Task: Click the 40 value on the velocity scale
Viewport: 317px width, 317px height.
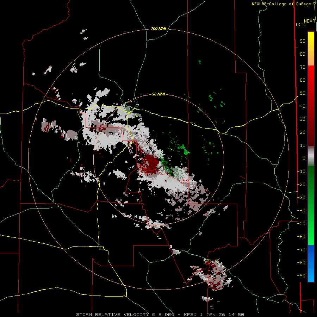Action: [303, 106]
